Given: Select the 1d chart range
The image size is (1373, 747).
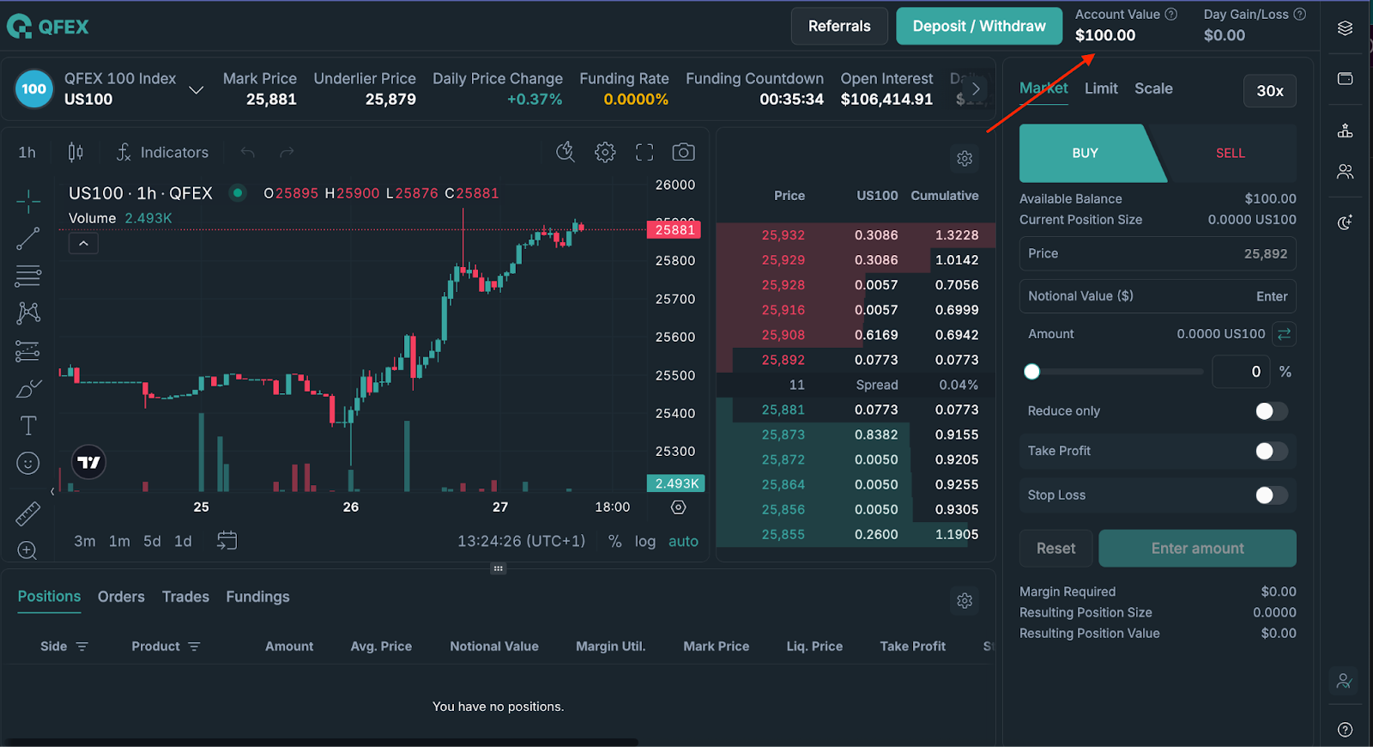Looking at the screenshot, I should [183, 542].
